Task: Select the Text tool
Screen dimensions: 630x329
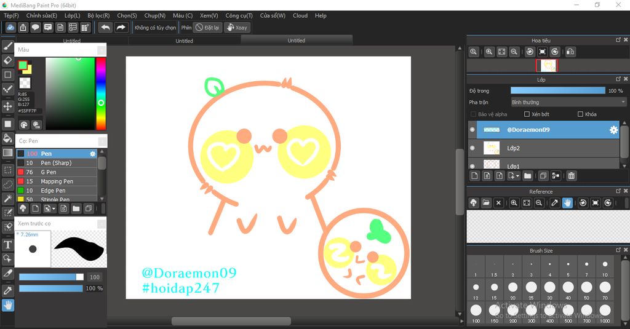Action: (x=7, y=244)
